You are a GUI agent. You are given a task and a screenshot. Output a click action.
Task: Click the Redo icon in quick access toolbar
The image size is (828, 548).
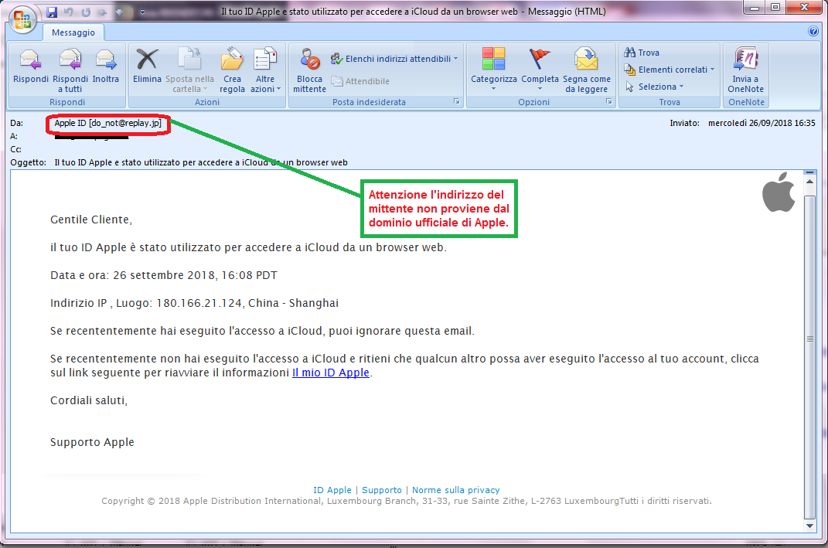(86, 12)
